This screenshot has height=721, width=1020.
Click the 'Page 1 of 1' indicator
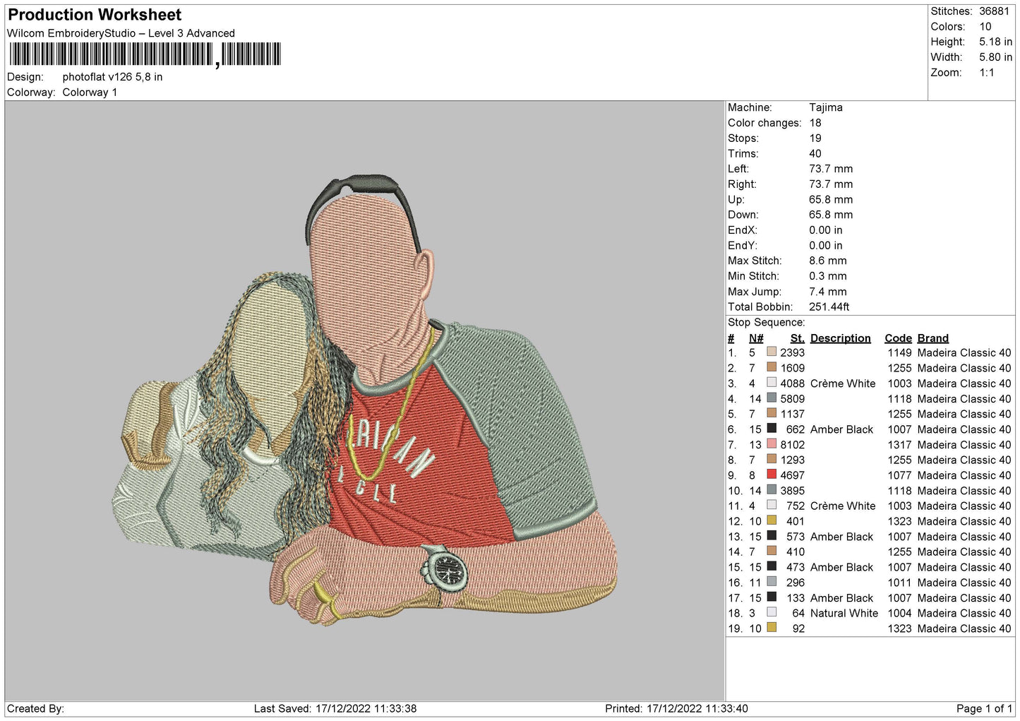click(x=984, y=708)
